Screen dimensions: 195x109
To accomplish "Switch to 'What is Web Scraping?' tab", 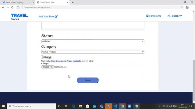I will [x=17, y=2].
